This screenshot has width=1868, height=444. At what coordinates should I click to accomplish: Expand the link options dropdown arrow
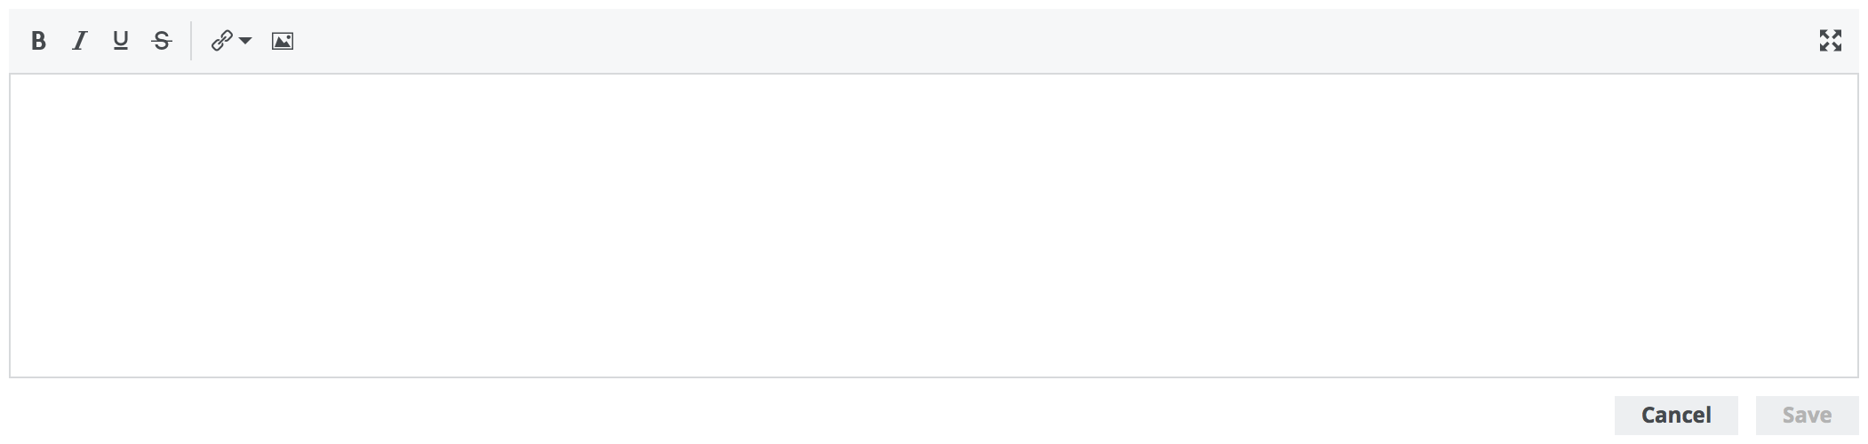point(245,41)
